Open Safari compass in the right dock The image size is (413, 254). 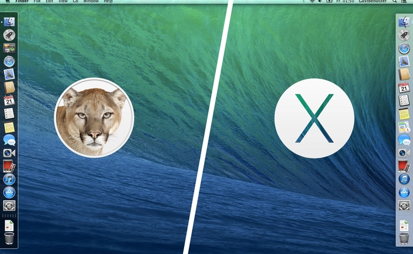[x=404, y=49]
